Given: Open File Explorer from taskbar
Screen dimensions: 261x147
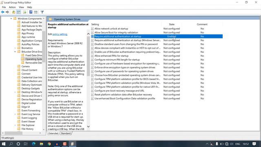Looking at the screenshot, I should pos(42,144).
